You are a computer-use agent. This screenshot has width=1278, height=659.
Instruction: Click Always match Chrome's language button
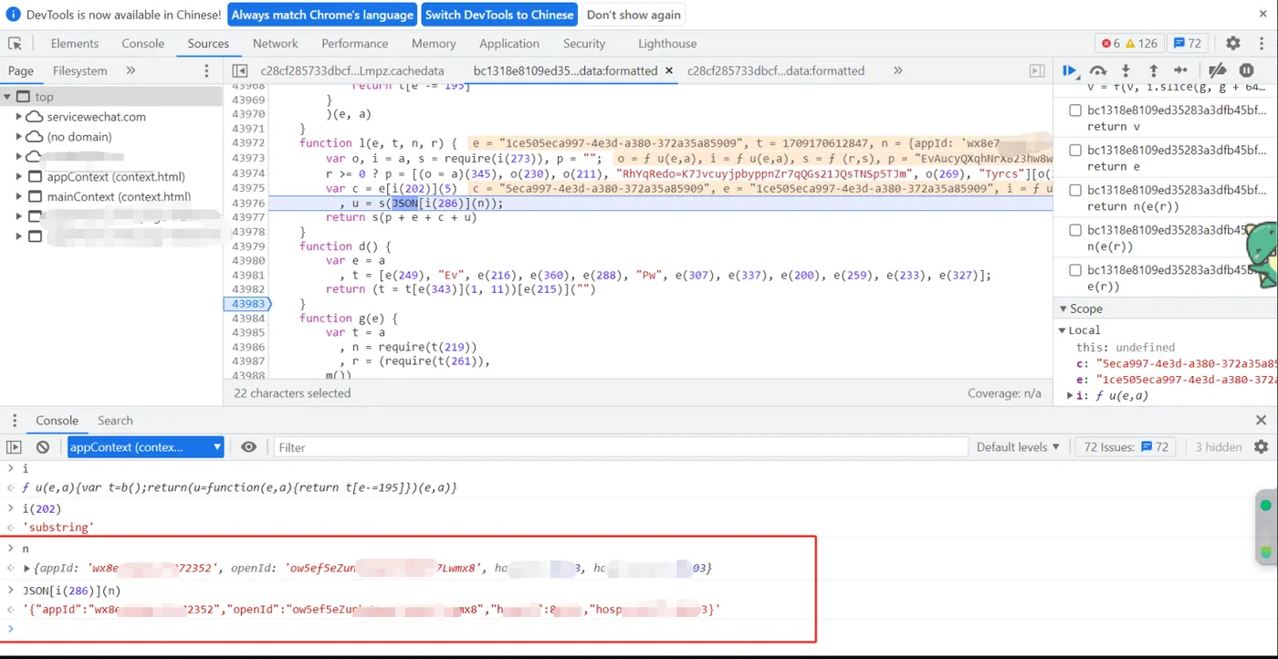[x=322, y=15]
